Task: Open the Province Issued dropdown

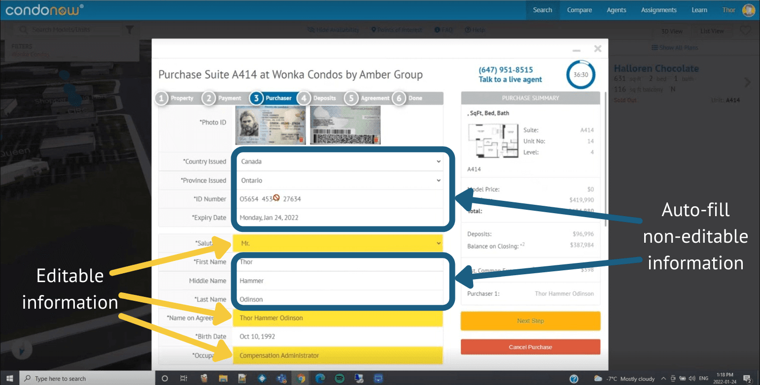Action: coord(340,180)
